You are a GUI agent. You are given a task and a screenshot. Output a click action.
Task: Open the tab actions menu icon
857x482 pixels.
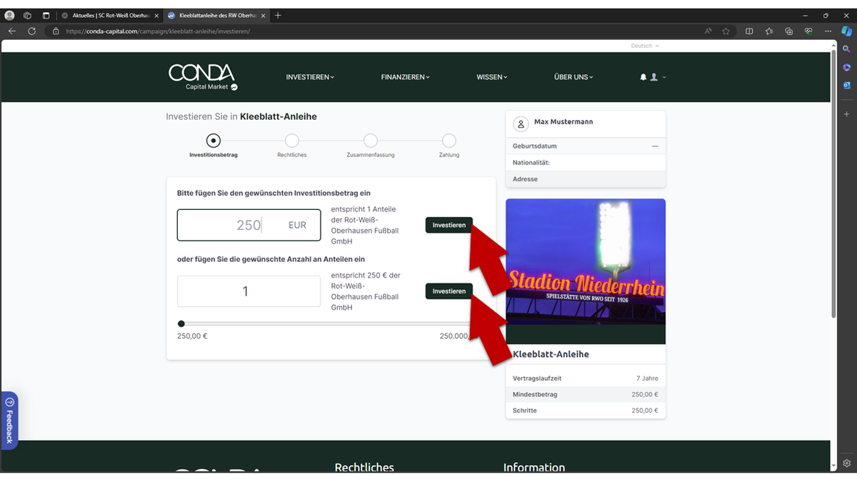[x=46, y=15]
